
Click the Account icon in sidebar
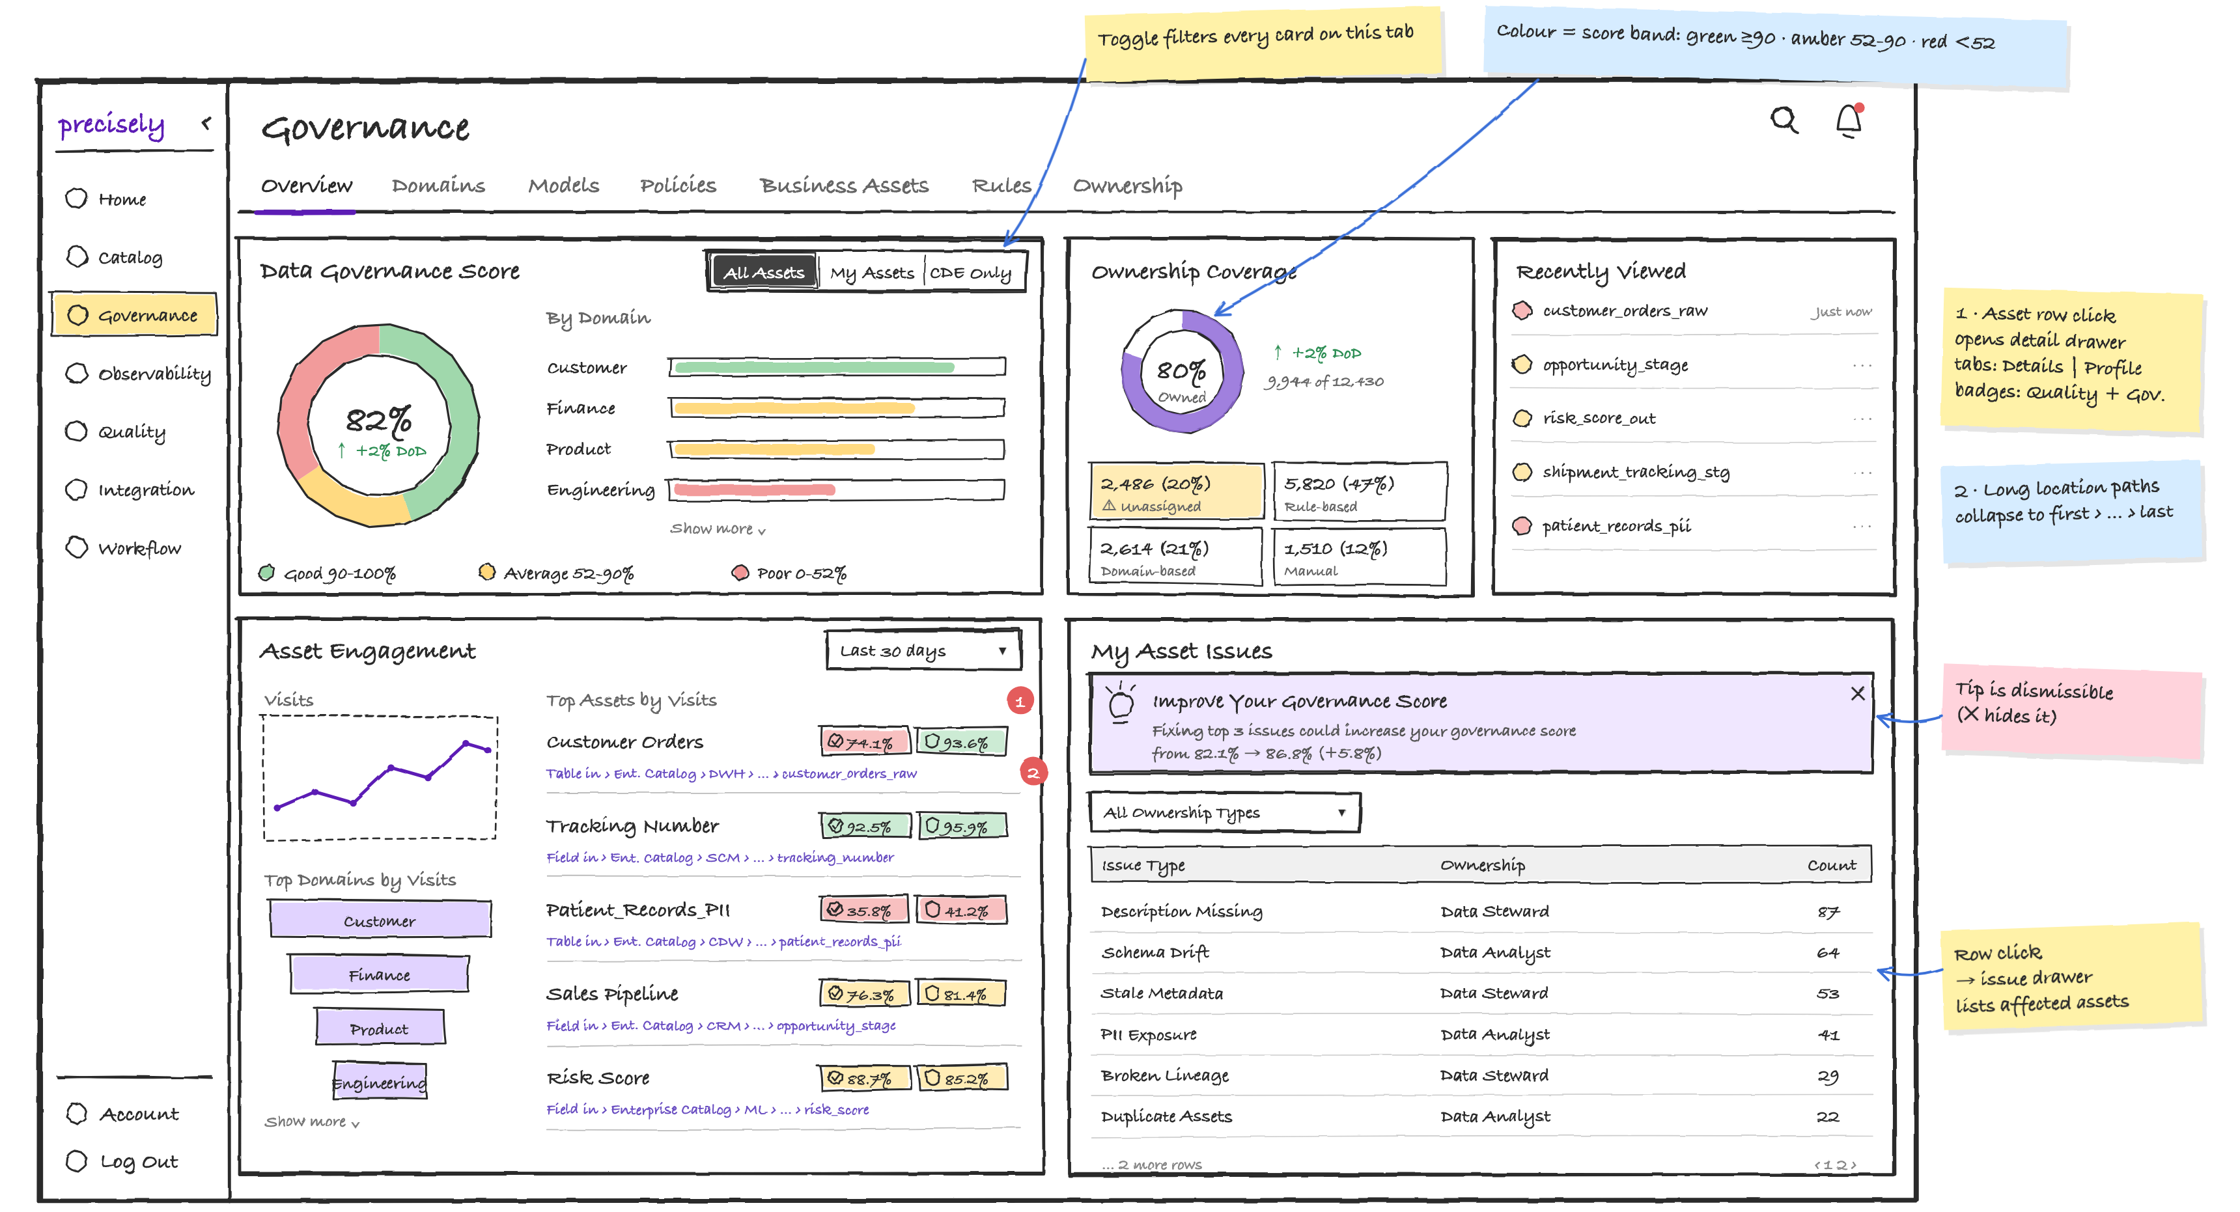coord(77,1114)
